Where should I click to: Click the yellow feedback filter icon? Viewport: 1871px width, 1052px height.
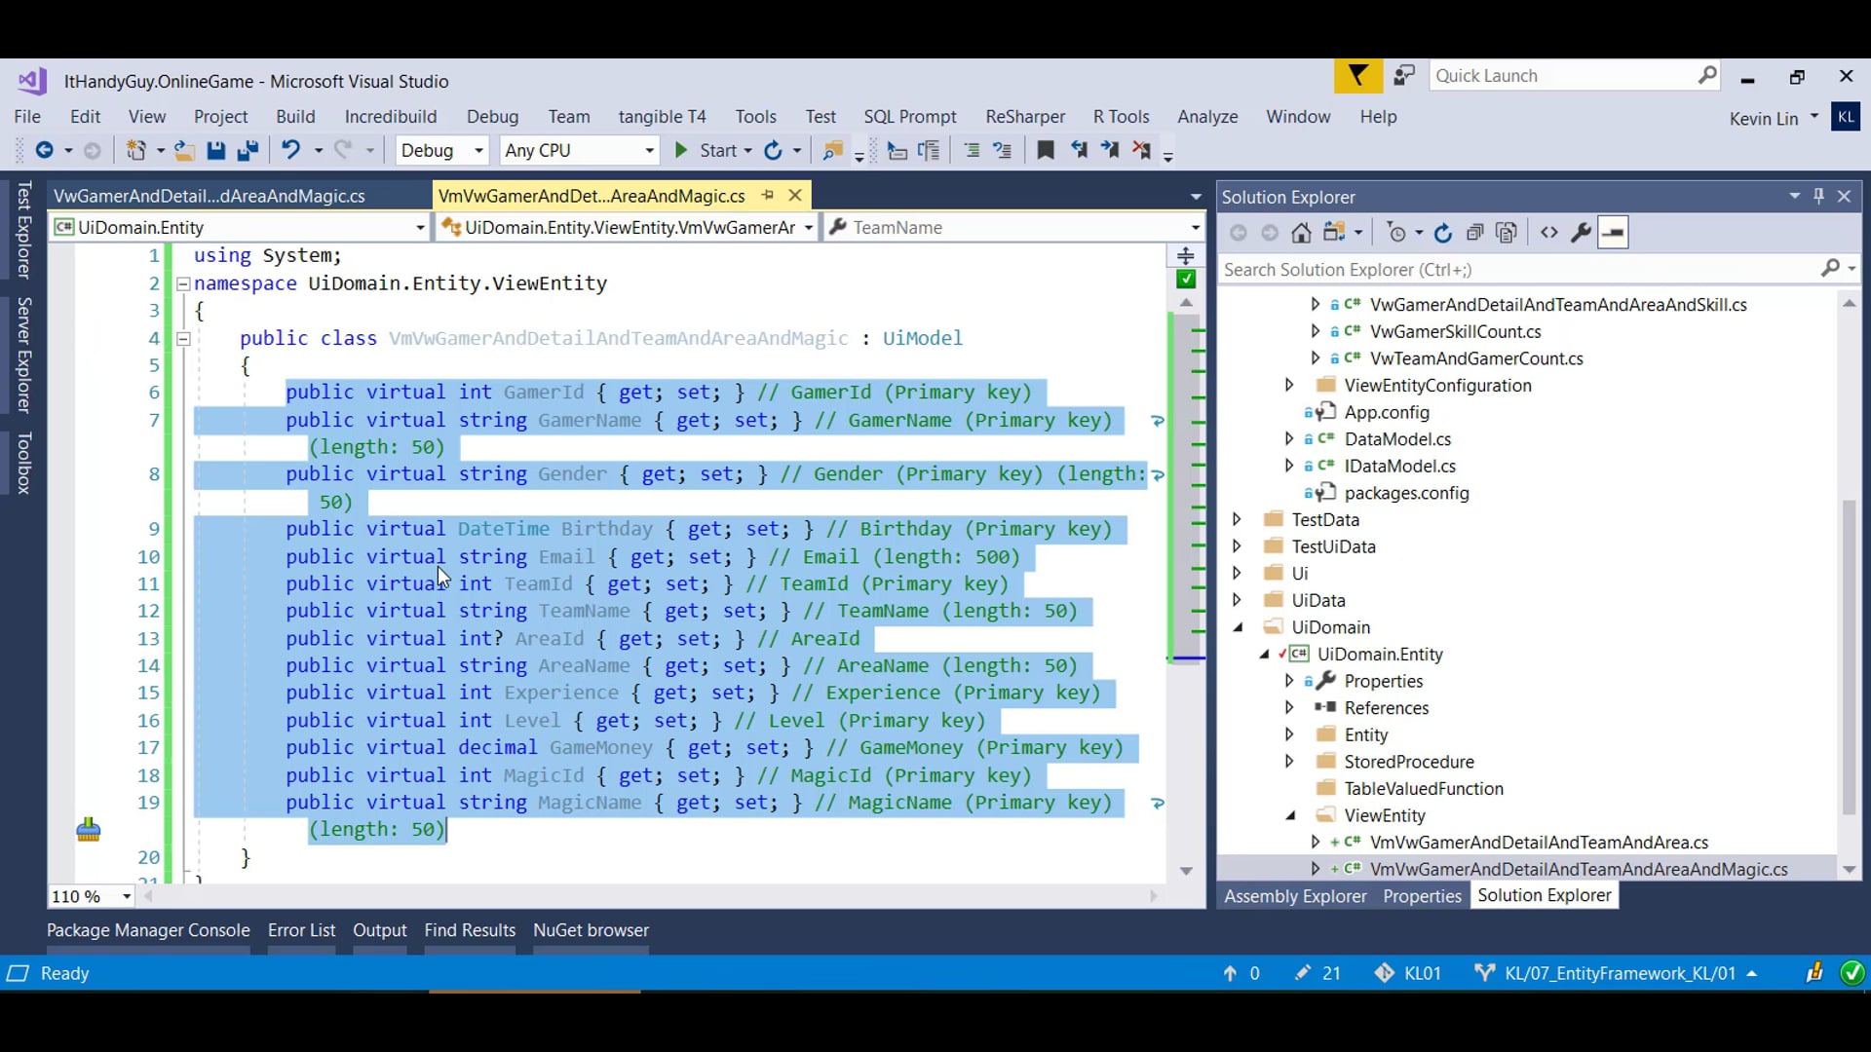point(1357,76)
